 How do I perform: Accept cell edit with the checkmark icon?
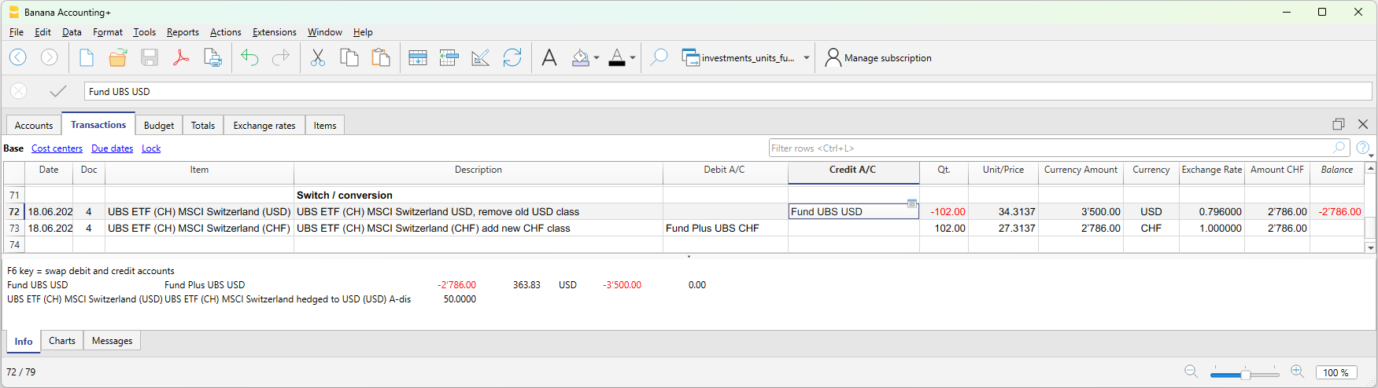[57, 91]
